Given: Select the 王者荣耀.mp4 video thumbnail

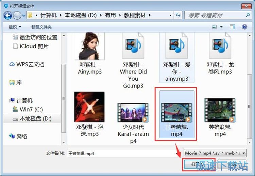Looking at the screenshot, I should click(176, 112).
